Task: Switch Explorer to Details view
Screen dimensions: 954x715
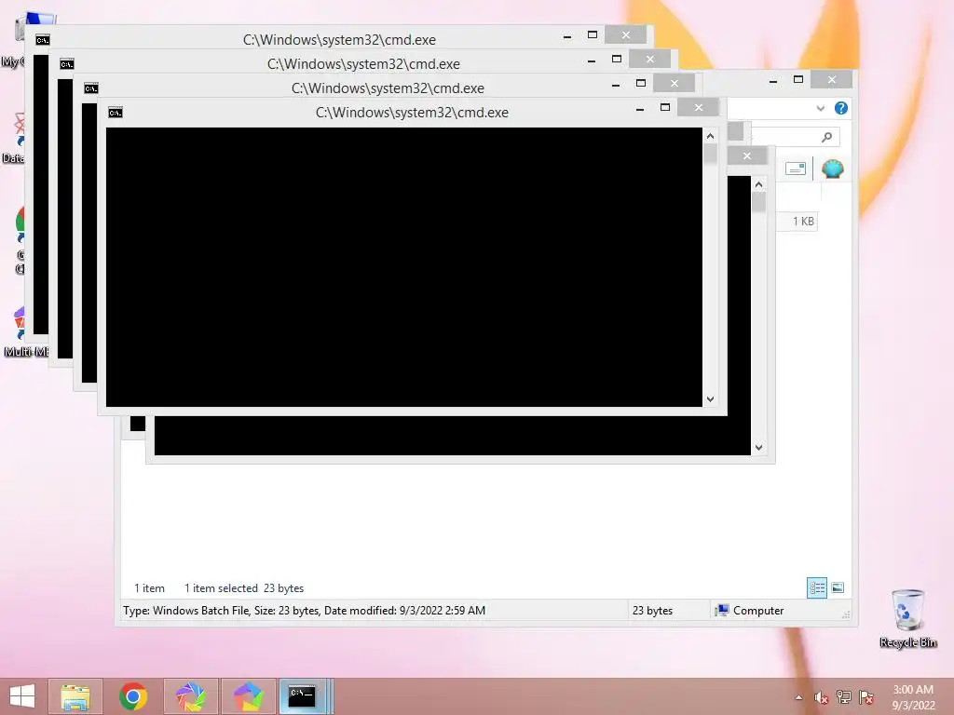Action: pos(817,587)
